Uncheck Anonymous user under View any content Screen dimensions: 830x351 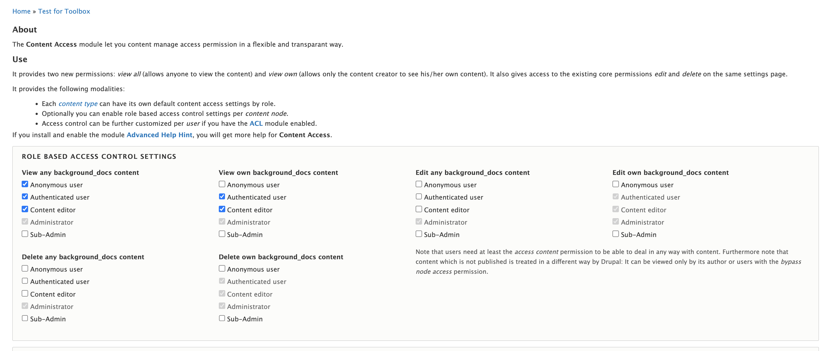point(25,184)
